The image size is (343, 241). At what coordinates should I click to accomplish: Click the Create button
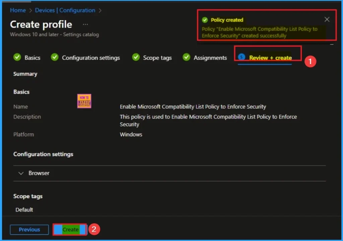click(x=70, y=229)
